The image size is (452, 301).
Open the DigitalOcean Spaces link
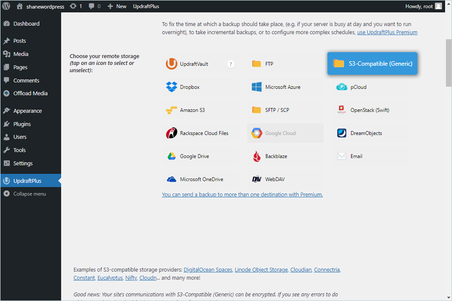pos(208,269)
